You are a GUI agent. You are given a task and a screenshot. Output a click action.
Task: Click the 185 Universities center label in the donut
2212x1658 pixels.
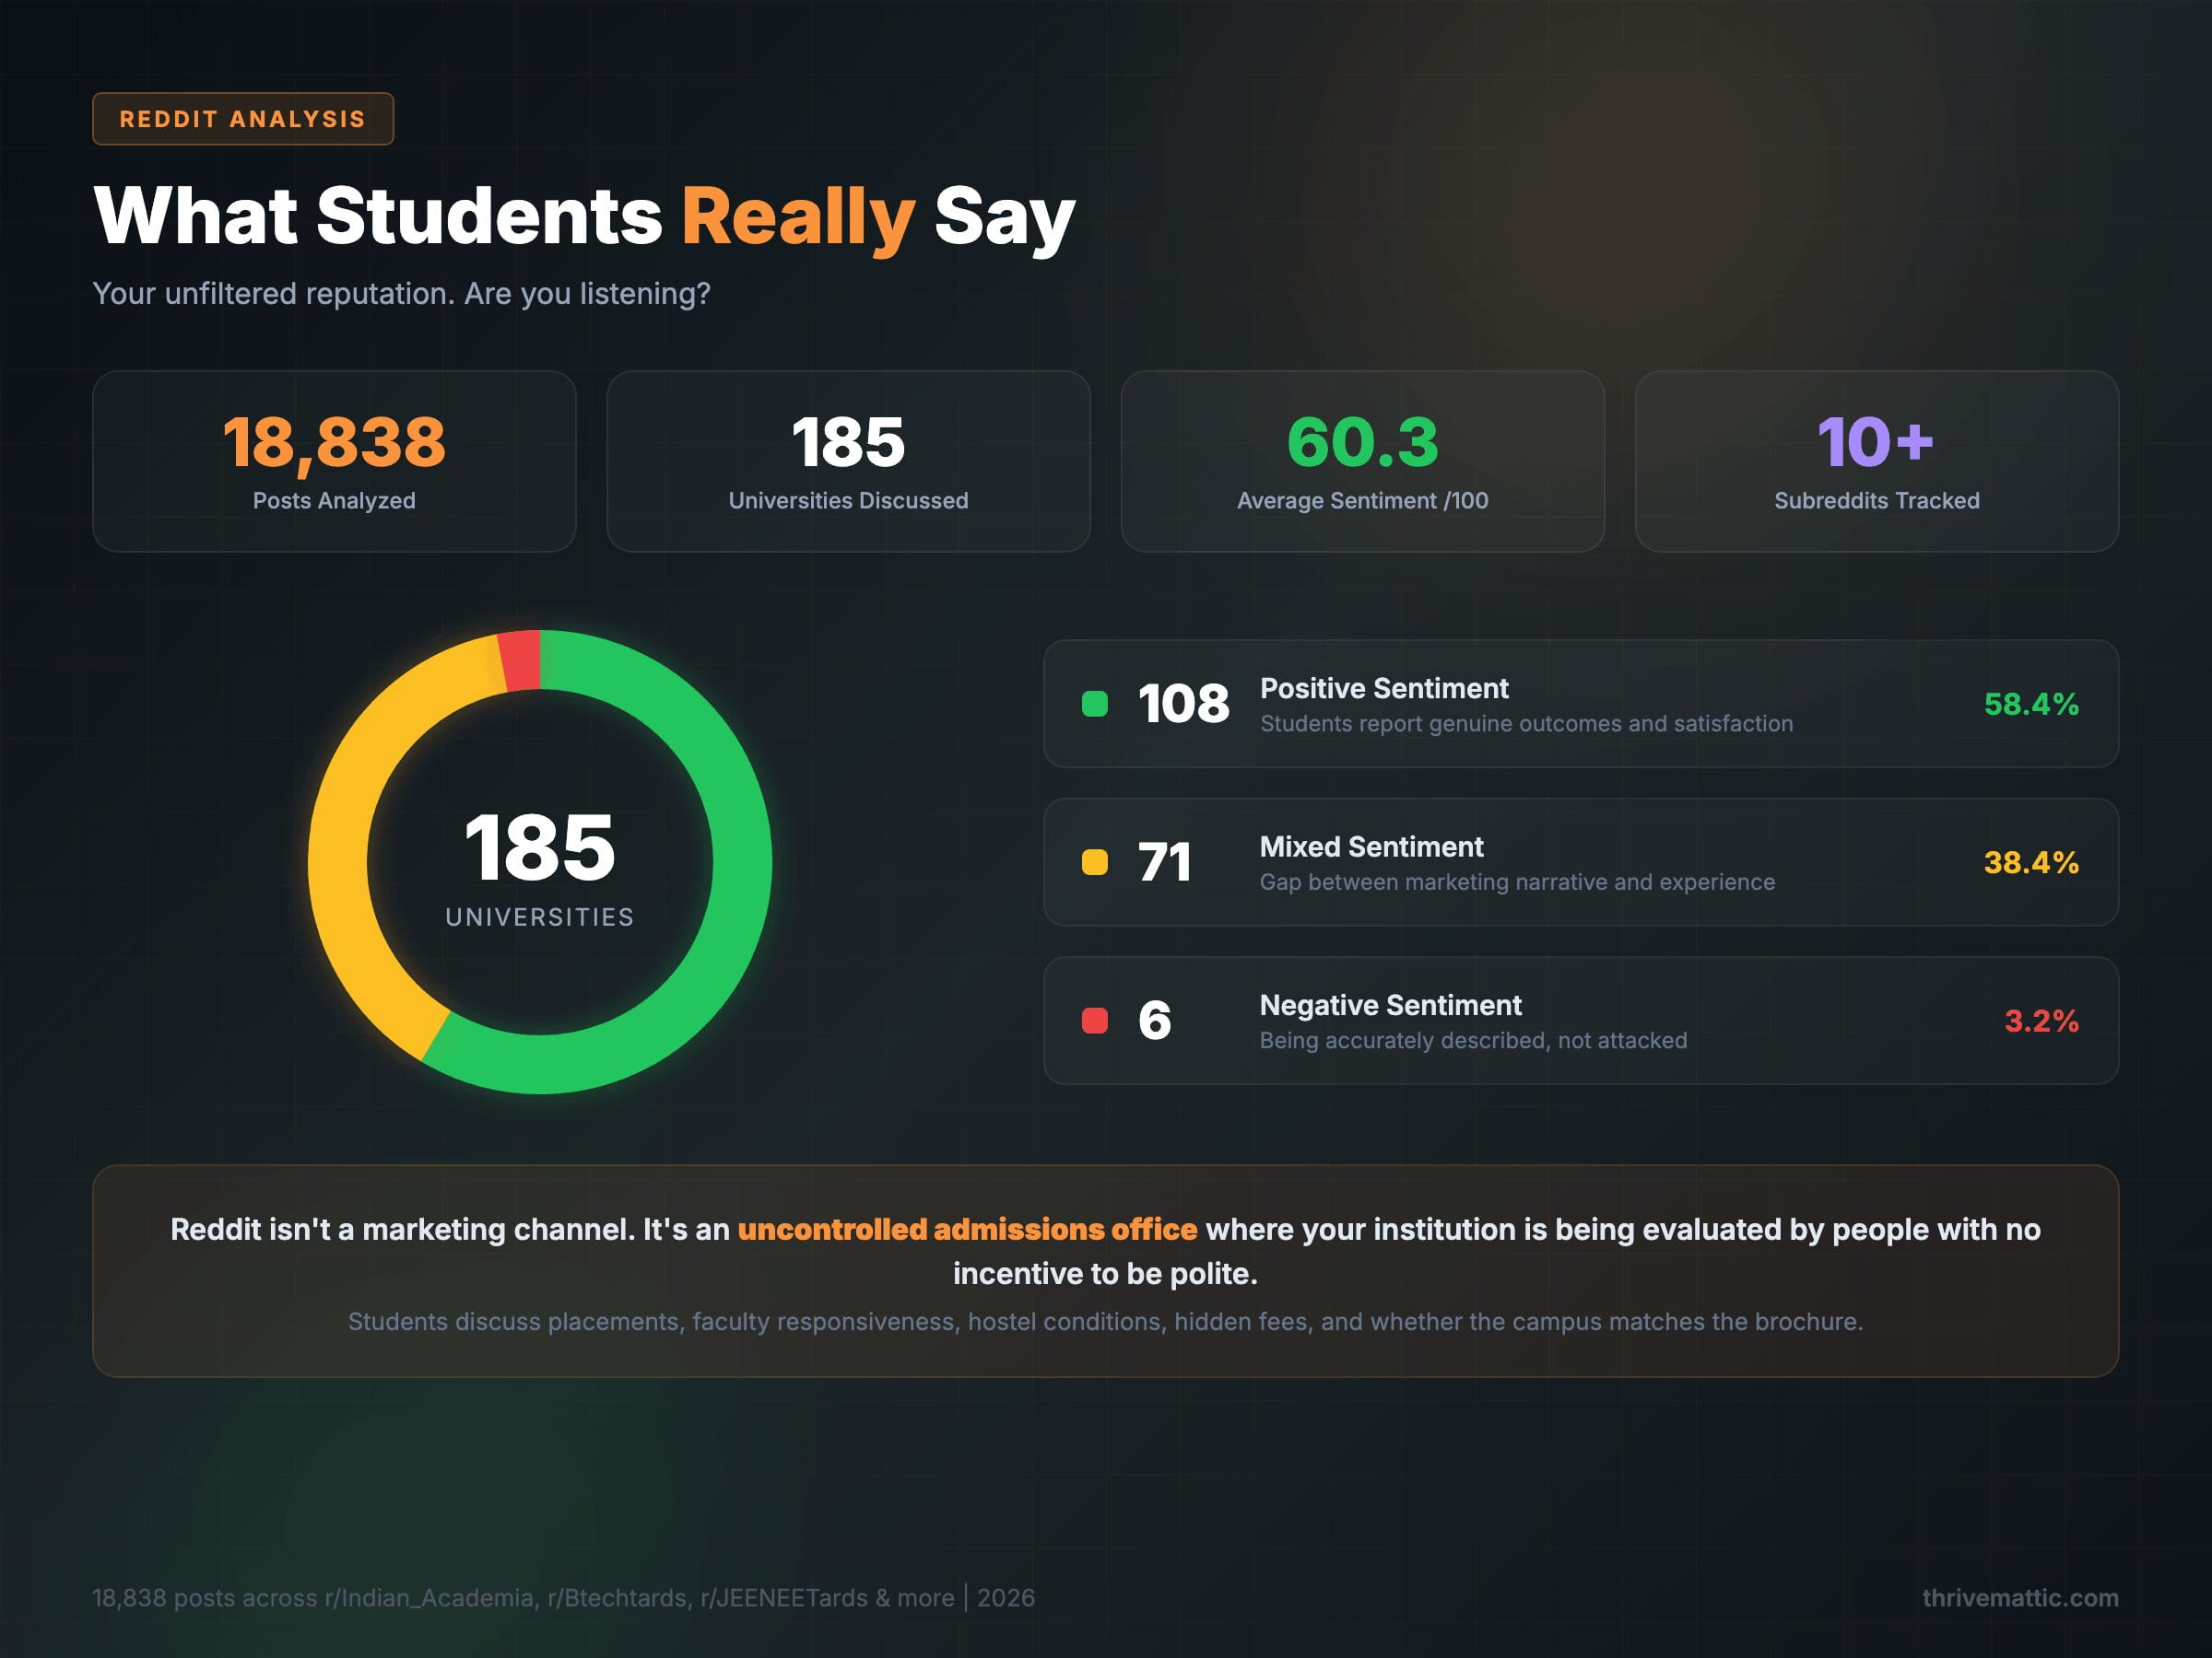[540, 859]
